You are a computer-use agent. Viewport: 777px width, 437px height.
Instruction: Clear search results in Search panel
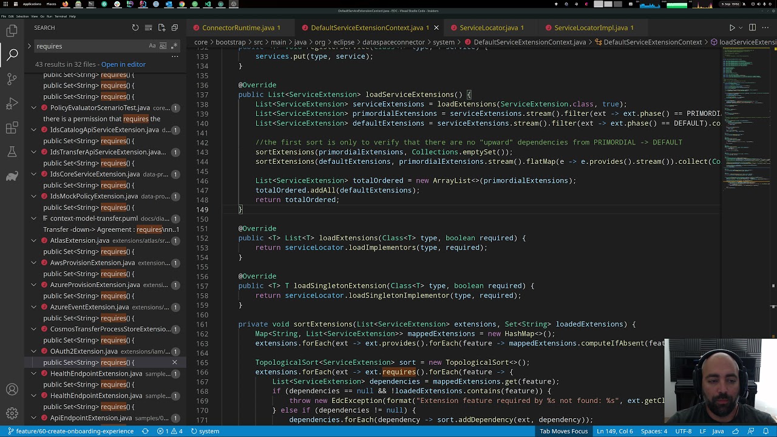click(149, 28)
